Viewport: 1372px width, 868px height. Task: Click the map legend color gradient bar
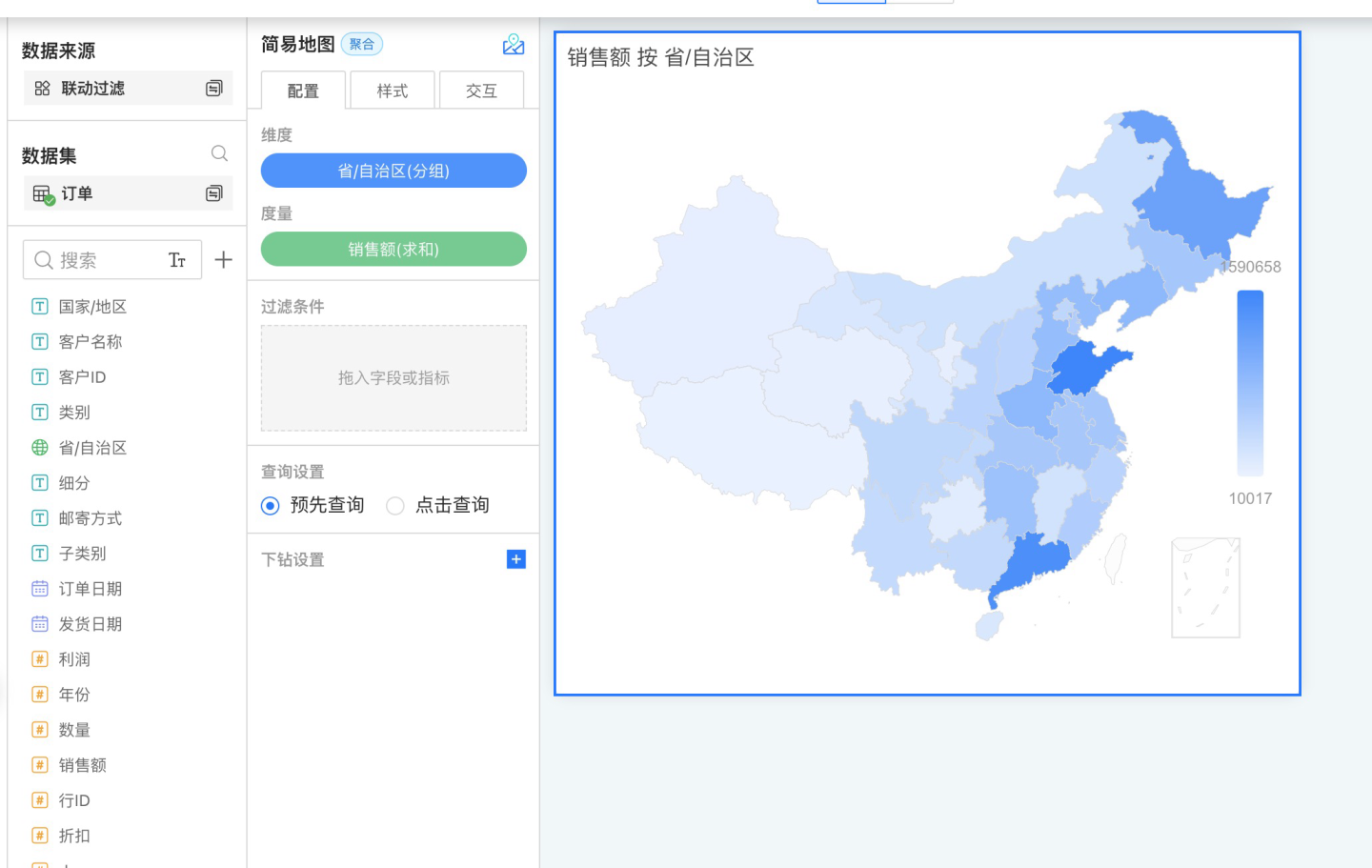(x=1250, y=383)
